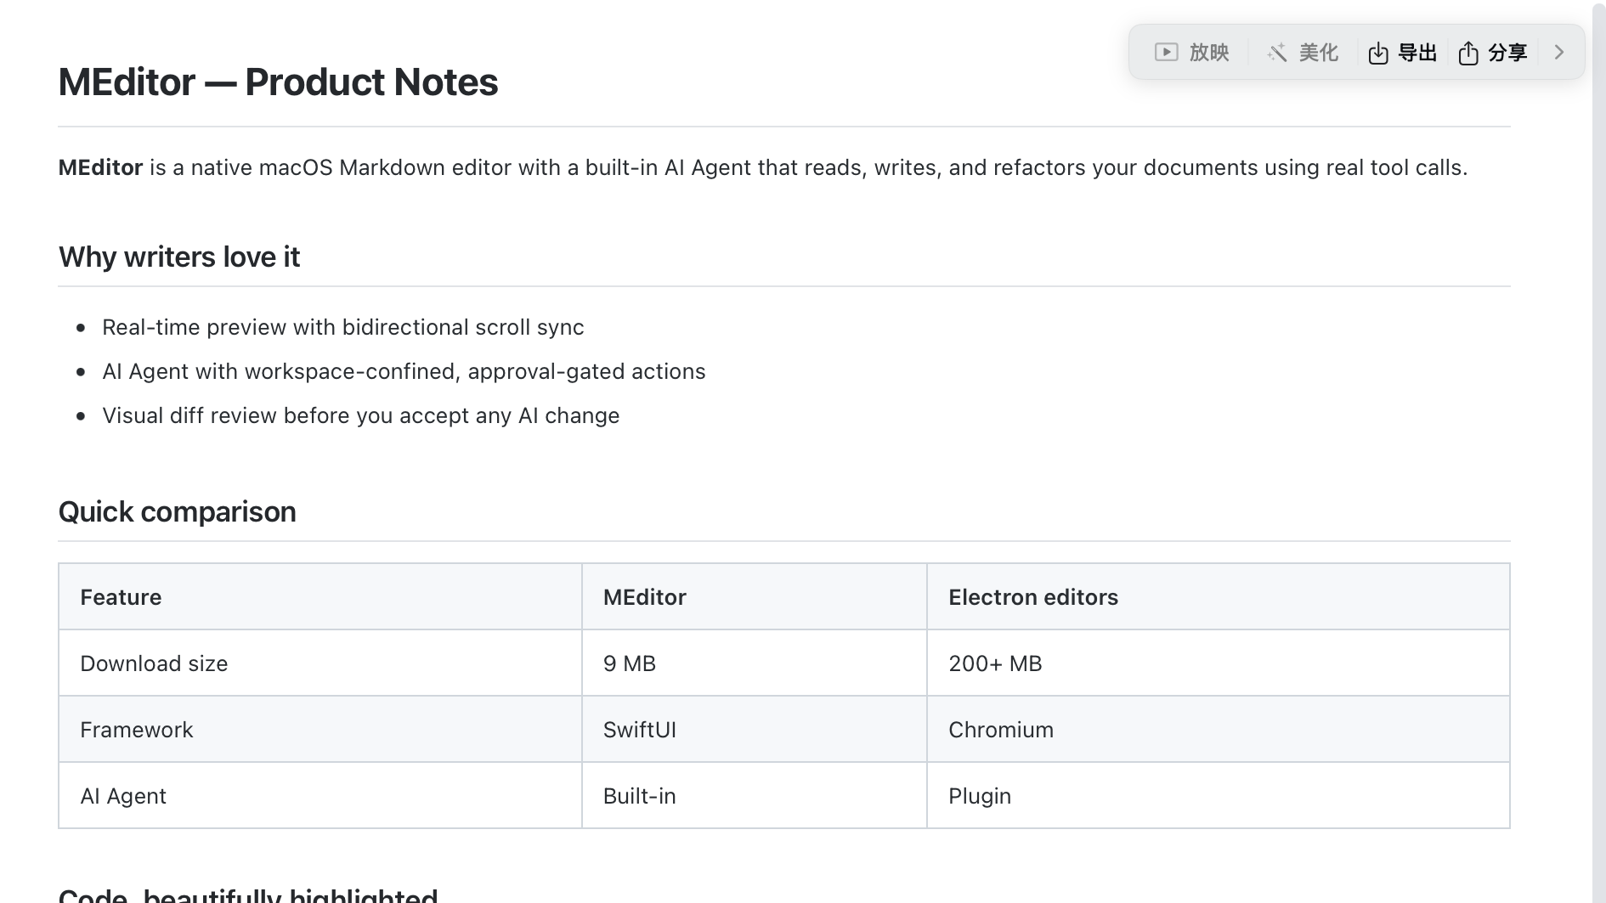1606x903 pixels.
Task: Start the 放映 presentation mode
Action: coord(1191,53)
